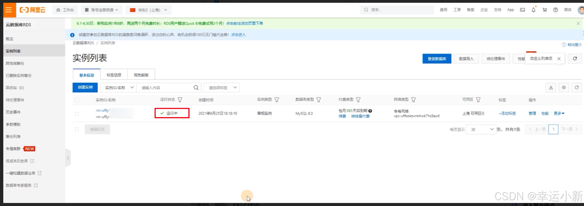
Task: Focus the top 搜索 search field
Action: [x=397, y=10]
